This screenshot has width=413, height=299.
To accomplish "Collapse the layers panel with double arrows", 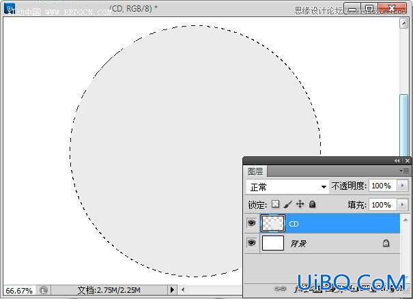I will point(397,160).
